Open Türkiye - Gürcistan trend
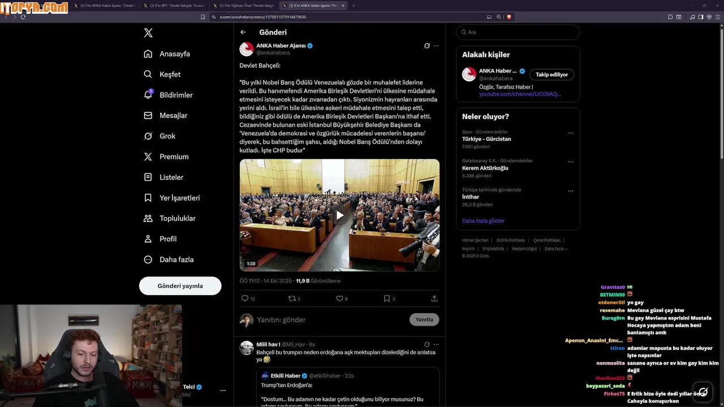 [x=486, y=139]
